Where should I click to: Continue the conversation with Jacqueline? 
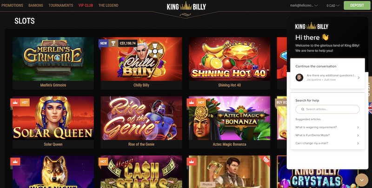327,78
